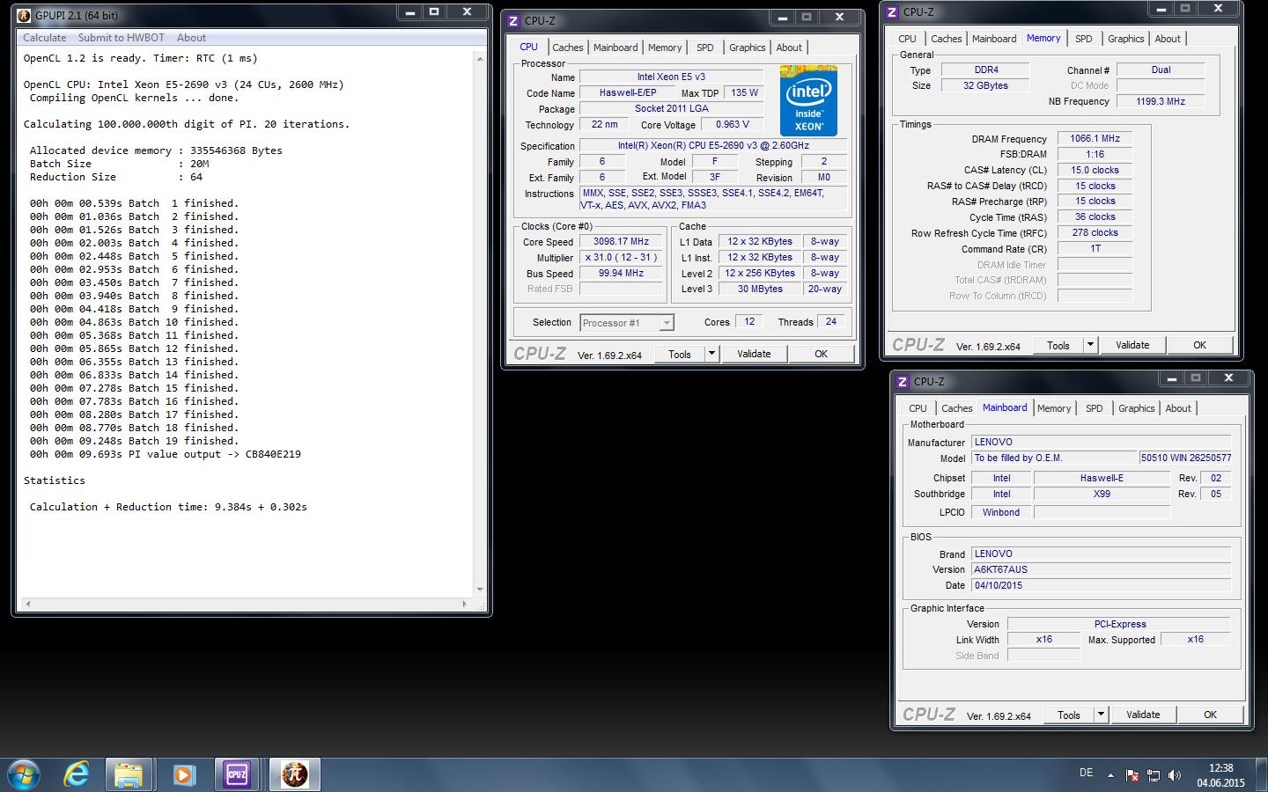Viewport: 1268px width, 792px height.
Task: Open the About menu in GPUPI
Action: click(x=191, y=38)
